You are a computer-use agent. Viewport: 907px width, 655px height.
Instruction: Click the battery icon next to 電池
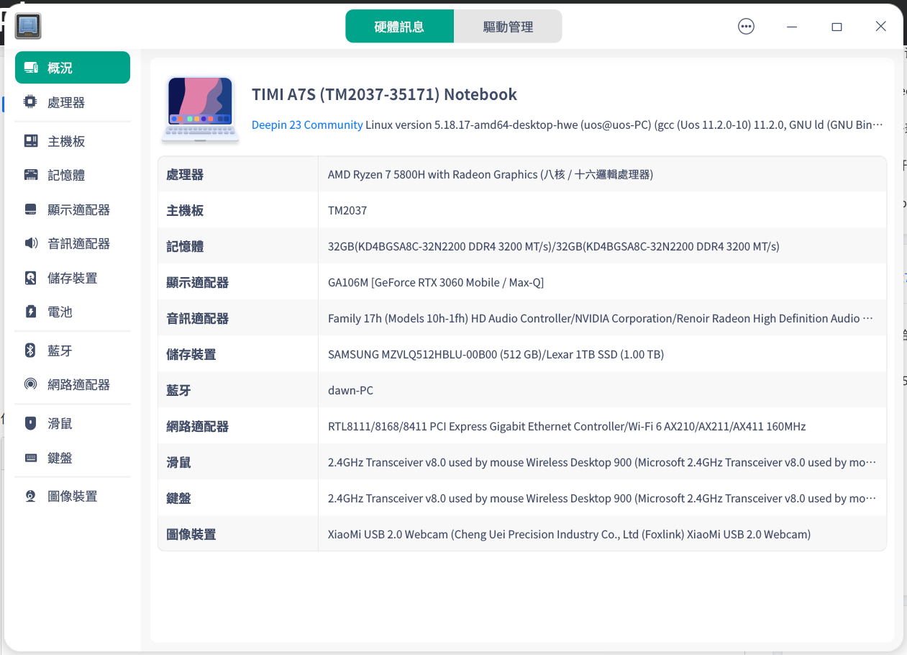(x=30, y=312)
